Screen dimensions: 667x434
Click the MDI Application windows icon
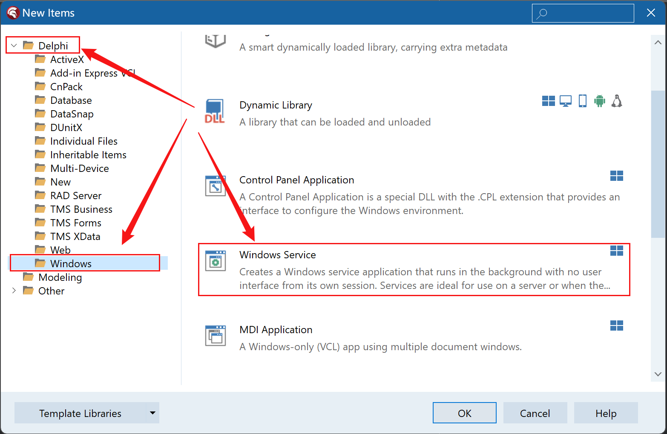(216, 336)
